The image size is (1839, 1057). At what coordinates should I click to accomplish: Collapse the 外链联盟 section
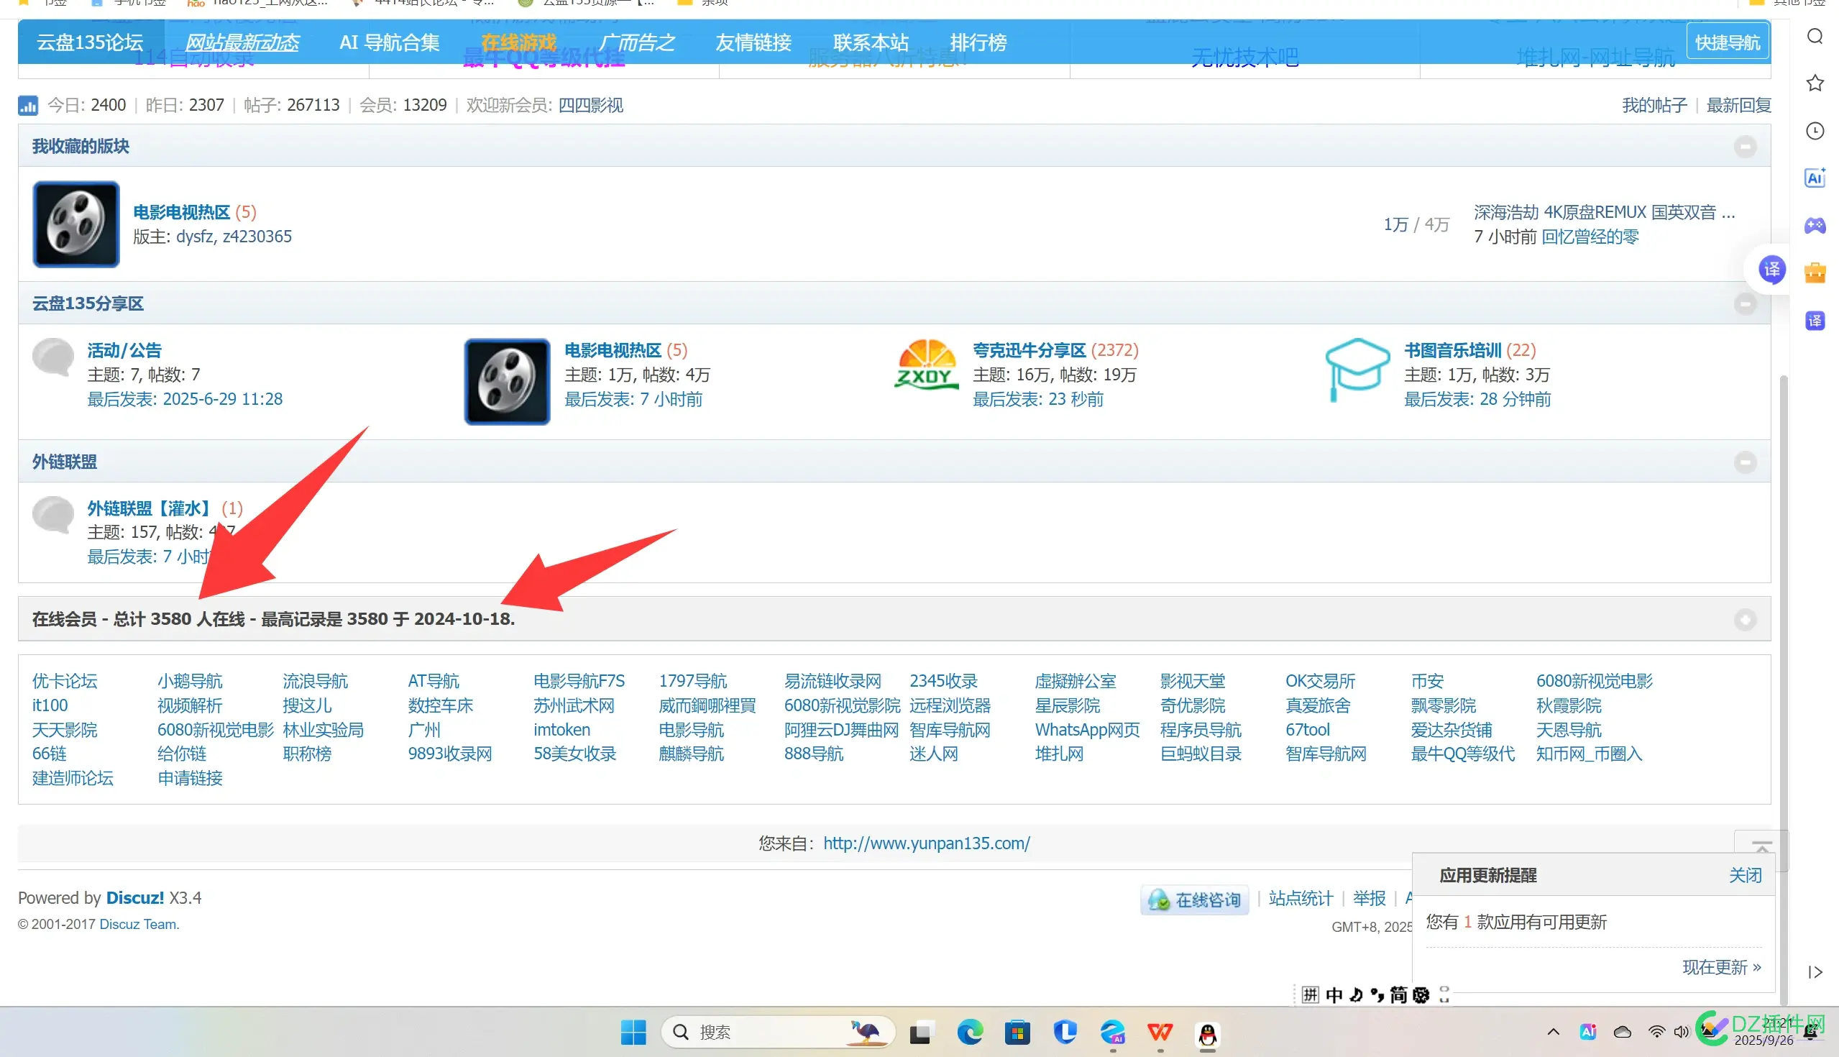1745,462
